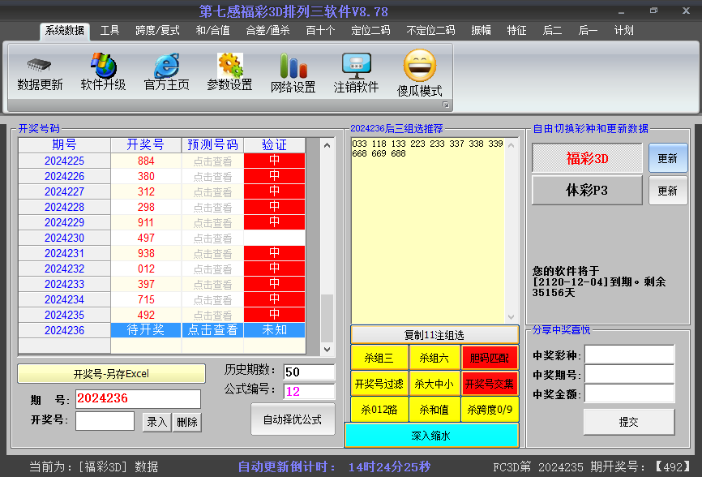Click the 注销软件 monitor icon
702x477 pixels.
357,66
